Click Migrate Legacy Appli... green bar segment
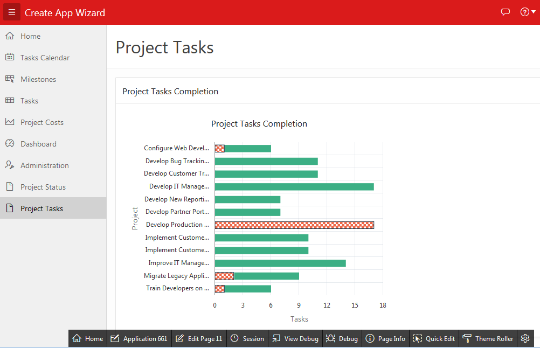Image resolution: width=540 pixels, height=348 pixels. click(x=267, y=276)
